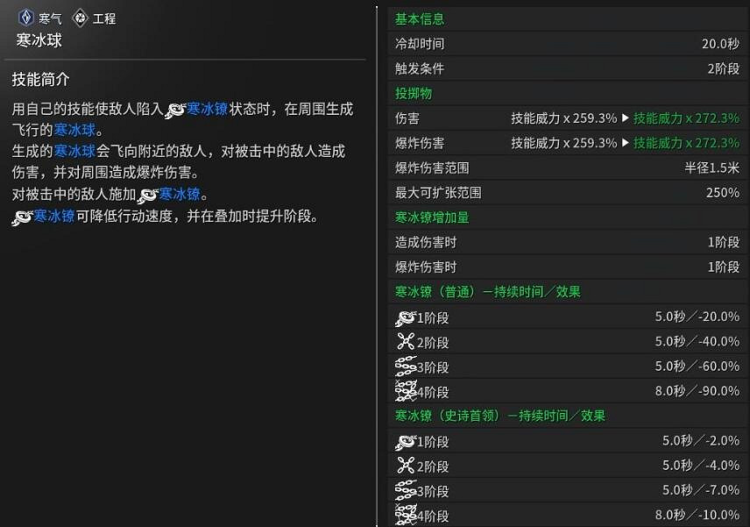This screenshot has width=750, height=527.
Task: Click the 4阶段 icon in 寒冰镖（普通） list
Action: click(406, 393)
